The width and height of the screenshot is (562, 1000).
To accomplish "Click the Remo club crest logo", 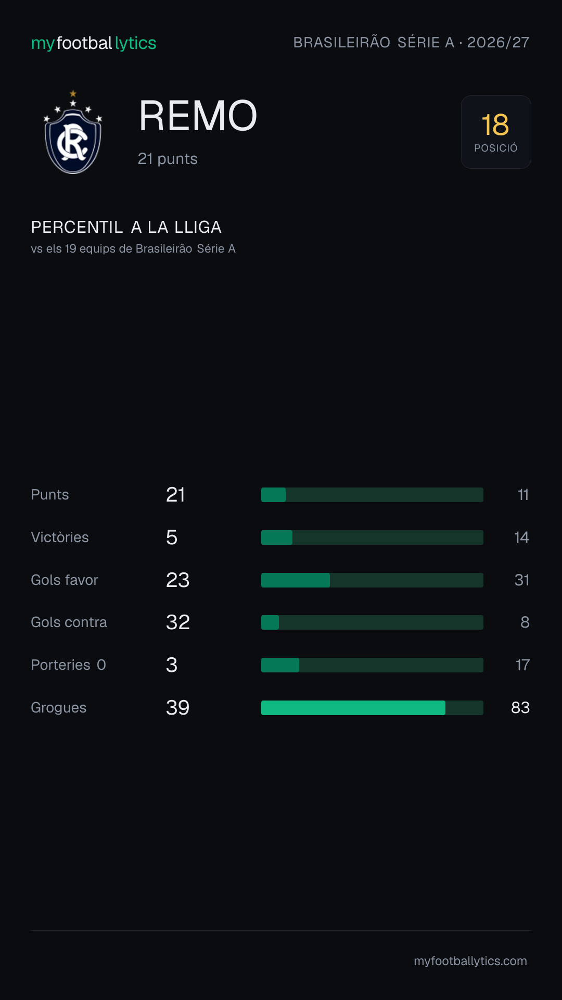I will 73,132.
